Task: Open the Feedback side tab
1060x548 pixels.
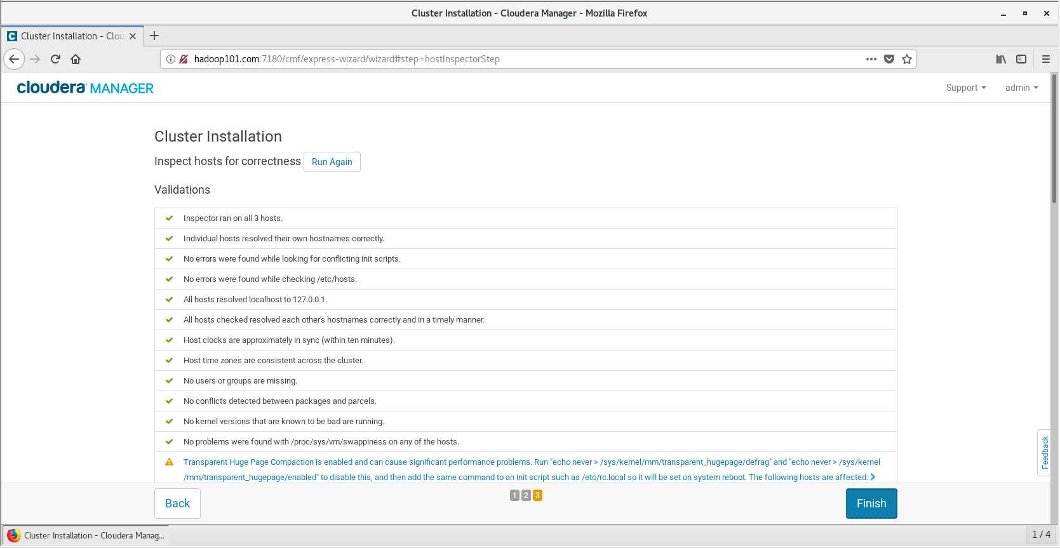Action: [x=1044, y=453]
